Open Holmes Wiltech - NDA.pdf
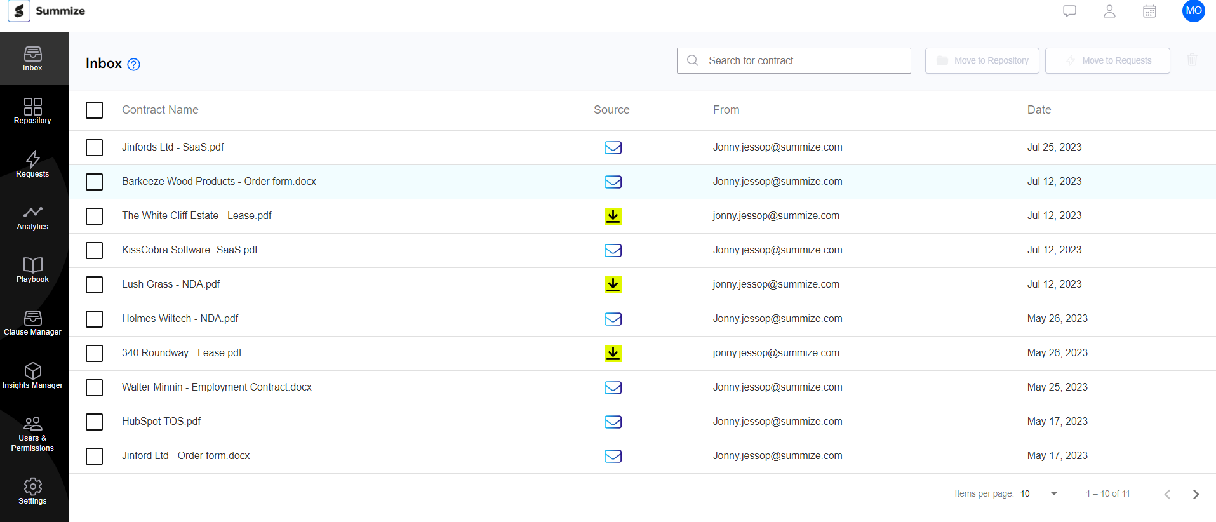Image resolution: width=1216 pixels, height=522 pixels. [x=180, y=318]
